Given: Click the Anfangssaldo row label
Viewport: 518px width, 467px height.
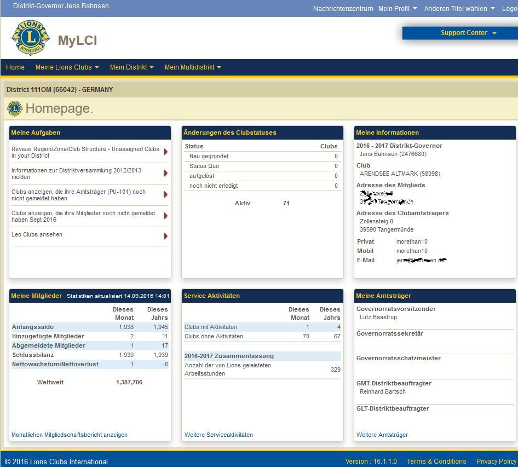Looking at the screenshot, I should [x=33, y=327].
